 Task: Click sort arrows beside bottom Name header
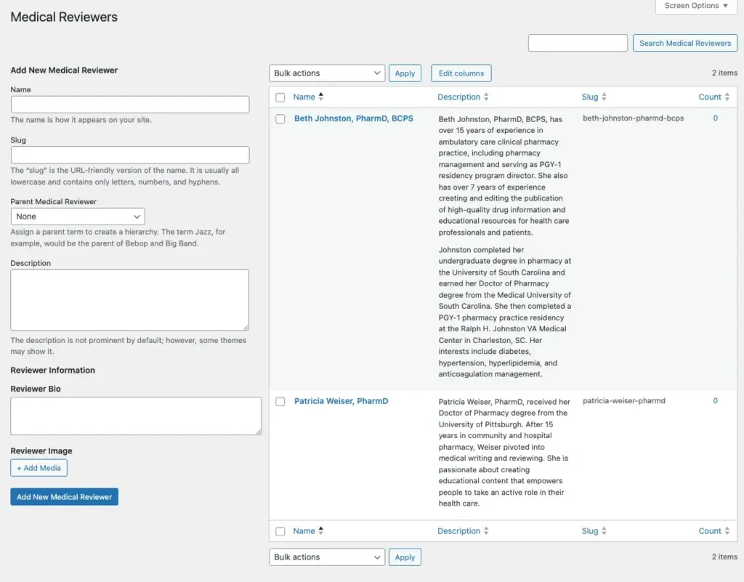coord(321,531)
